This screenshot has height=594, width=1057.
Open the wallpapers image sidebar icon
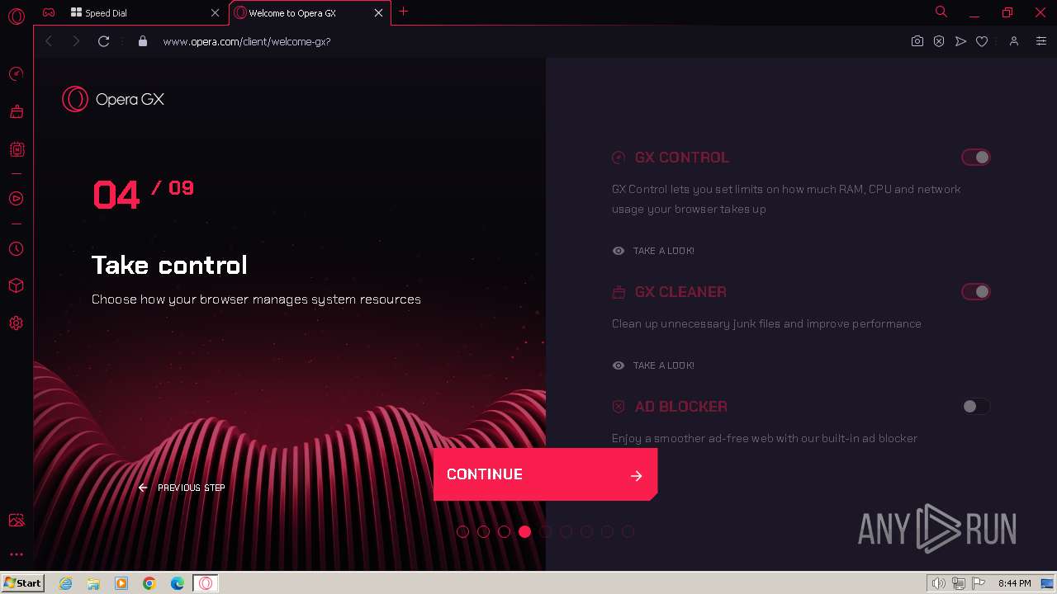(16, 520)
